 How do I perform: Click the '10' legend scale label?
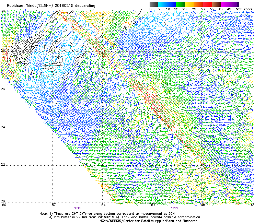(x=168, y=9)
